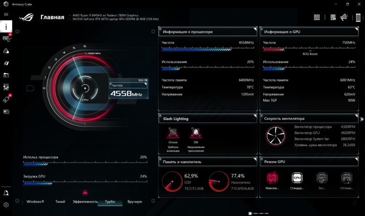The height and width of the screenshot is (216, 365).
Task: Open announcements megaphone icon
Action: (x=344, y=17)
